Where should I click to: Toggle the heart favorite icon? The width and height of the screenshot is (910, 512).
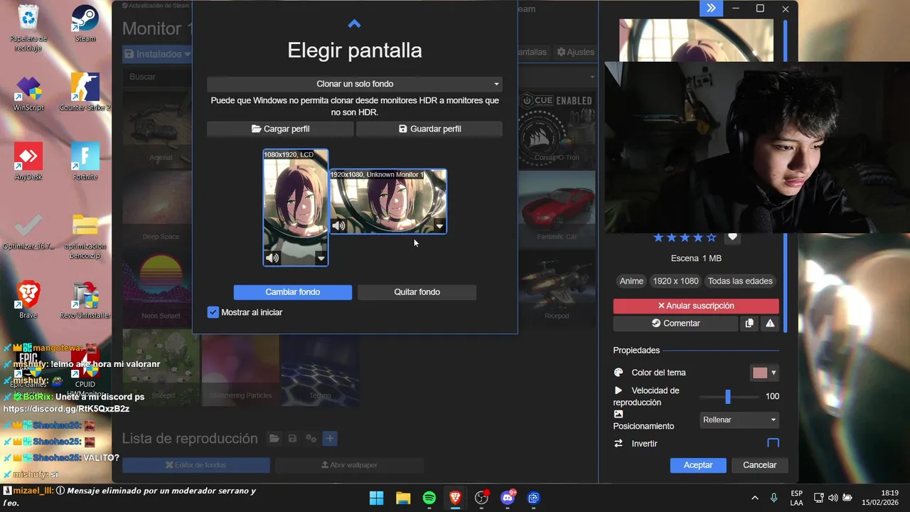732,238
